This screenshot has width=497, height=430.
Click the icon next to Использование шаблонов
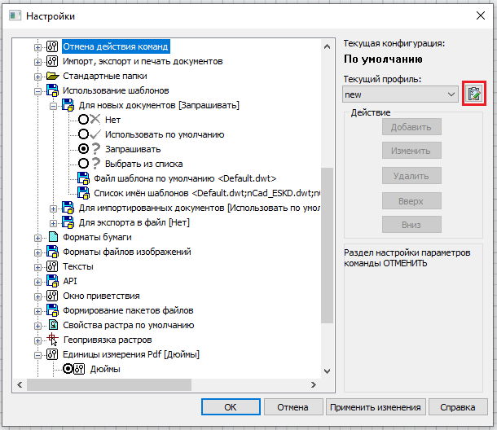pos(53,90)
